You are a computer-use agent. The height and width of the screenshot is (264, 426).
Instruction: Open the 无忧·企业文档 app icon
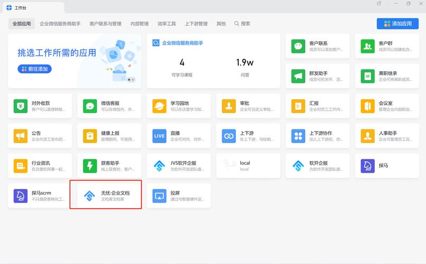pos(90,196)
